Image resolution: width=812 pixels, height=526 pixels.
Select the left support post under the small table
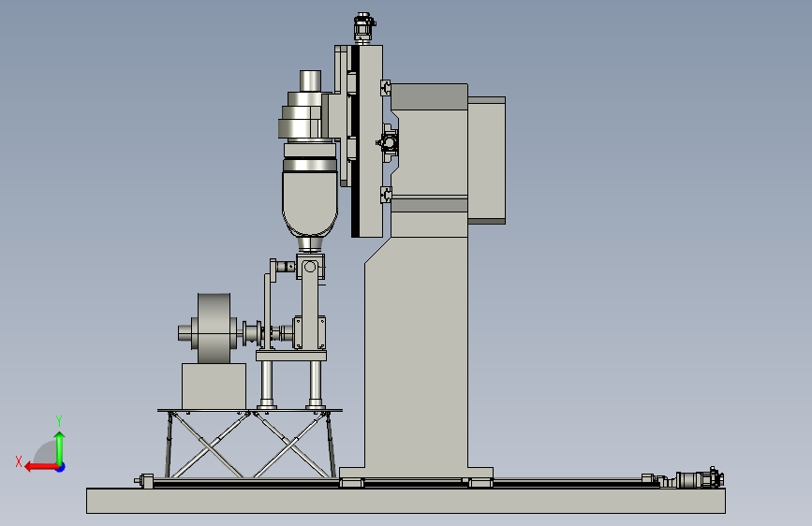pyautogui.click(x=267, y=384)
